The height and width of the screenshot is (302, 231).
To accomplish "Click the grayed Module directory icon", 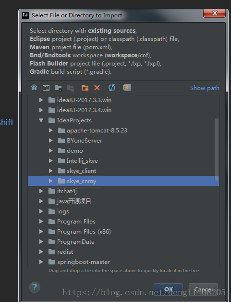I will (x=70, y=88).
